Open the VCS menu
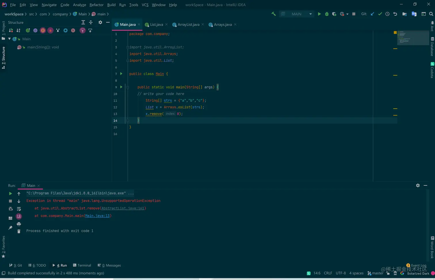 pos(145,5)
